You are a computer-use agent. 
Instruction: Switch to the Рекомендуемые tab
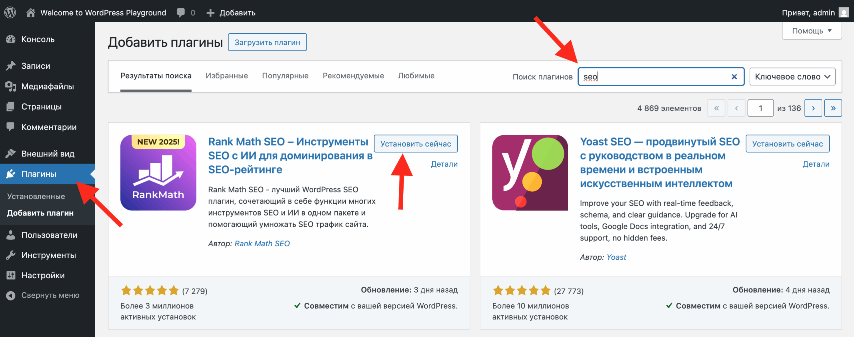(353, 76)
